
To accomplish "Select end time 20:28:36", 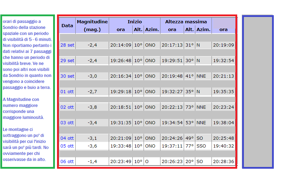I will (223, 162).
